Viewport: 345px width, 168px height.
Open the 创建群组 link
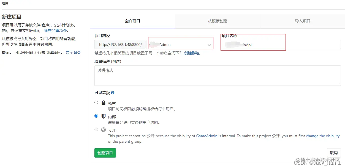click(x=192, y=53)
